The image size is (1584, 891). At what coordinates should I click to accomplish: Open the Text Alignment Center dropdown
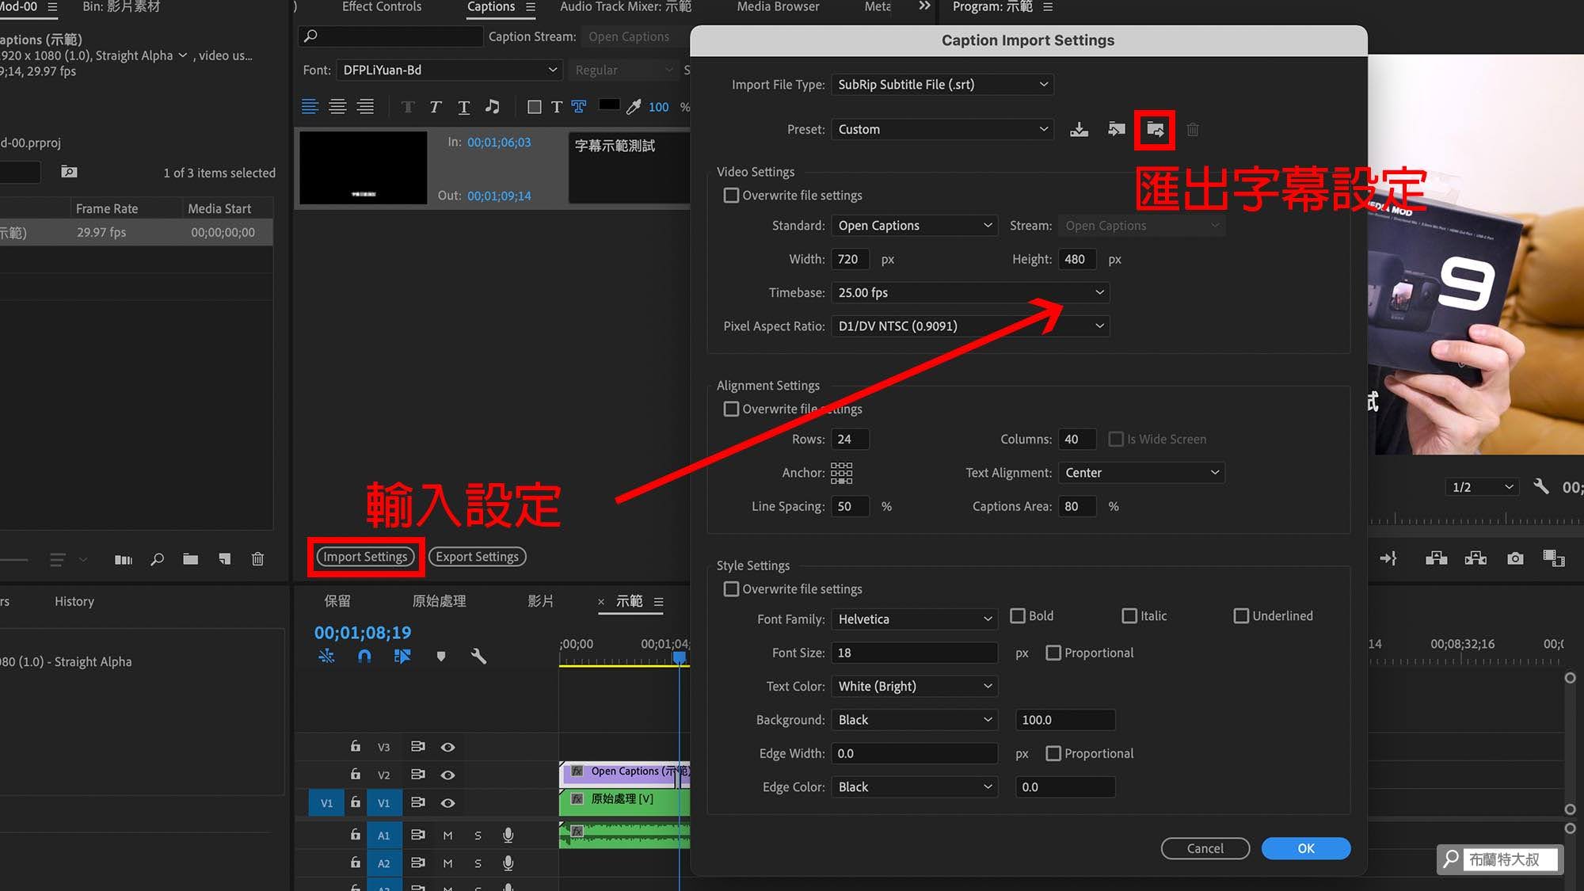(x=1140, y=472)
